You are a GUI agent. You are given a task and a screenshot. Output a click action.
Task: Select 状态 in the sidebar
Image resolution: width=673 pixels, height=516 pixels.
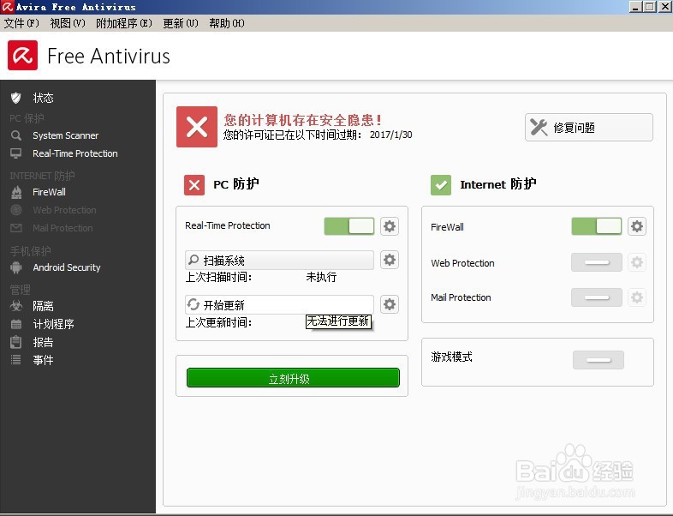tap(43, 98)
